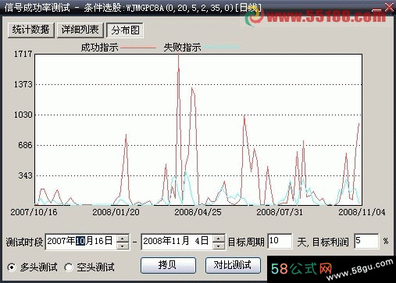Decrease start date with down spinner arrow
Image resolution: width=396 pixels, height=283 pixels.
tap(123, 246)
